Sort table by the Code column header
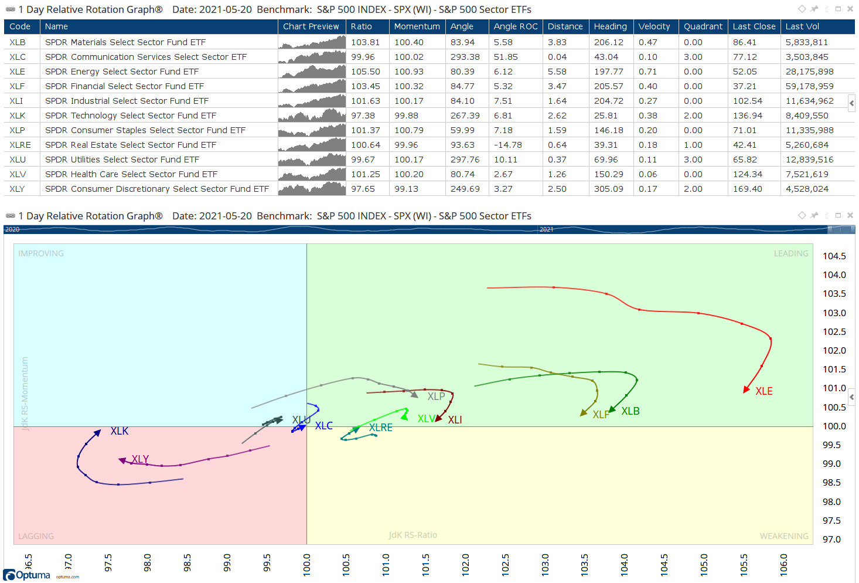Image resolution: width=859 pixels, height=583 pixels. pyautogui.click(x=22, y=26)
